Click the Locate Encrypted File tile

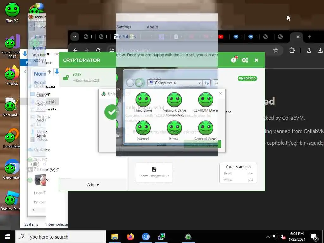pyautogui.click(x=154, y=172)
